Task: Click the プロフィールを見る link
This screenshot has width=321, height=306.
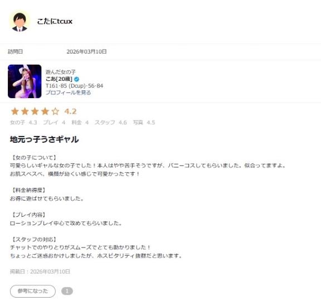Action: [x=68, y=93]
